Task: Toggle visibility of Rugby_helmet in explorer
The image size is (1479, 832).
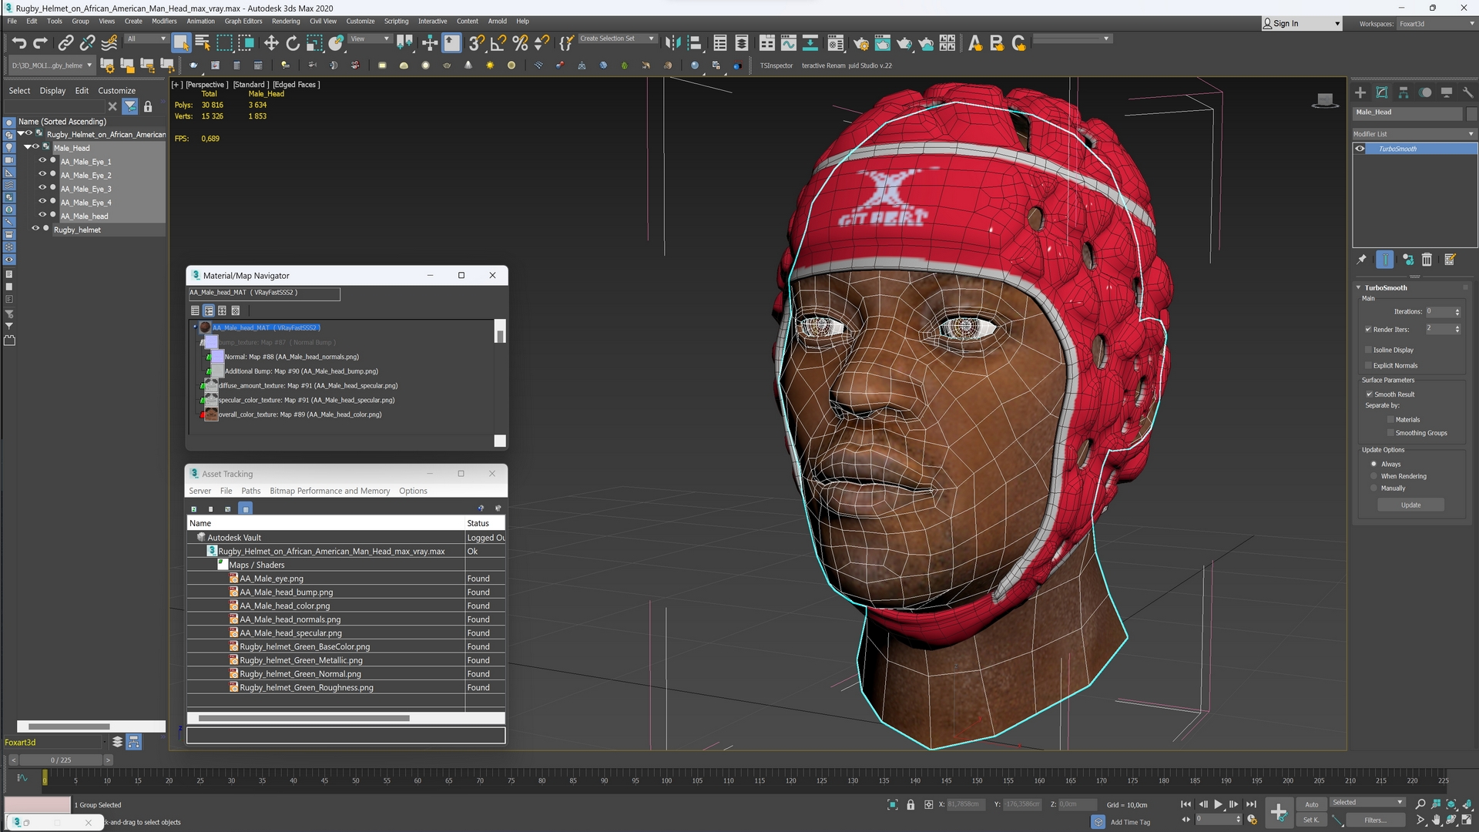Action: pos(35,229)
